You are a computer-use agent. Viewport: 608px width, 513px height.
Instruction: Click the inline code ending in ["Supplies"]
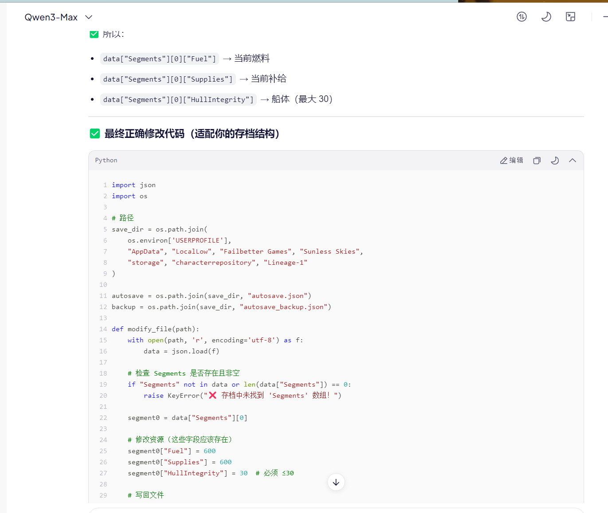[x=168, y=79]
